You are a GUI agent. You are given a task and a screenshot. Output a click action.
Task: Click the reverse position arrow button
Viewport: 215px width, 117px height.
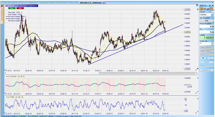pos(203,58)
